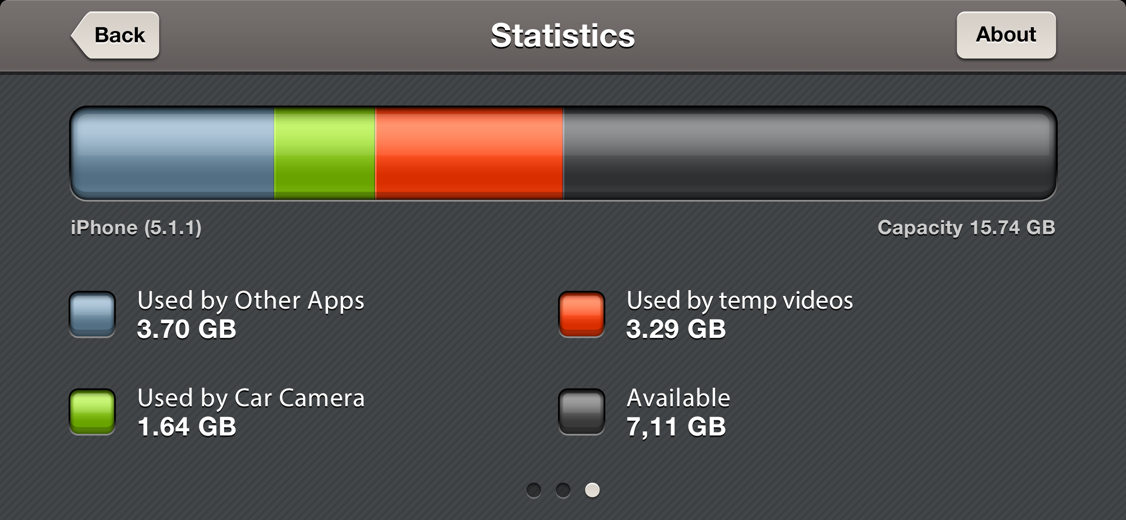Screen dimensions: 1126x520
Task: Click the iPhone (5.1.1) device label
Action: click(x=136, y=228)
